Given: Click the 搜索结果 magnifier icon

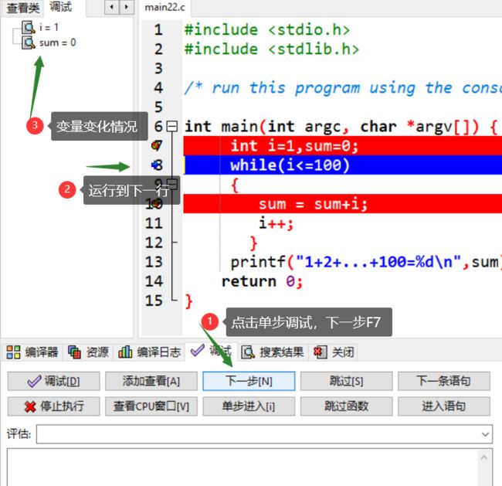Looking at the screenshot, I should coord(248,352).
